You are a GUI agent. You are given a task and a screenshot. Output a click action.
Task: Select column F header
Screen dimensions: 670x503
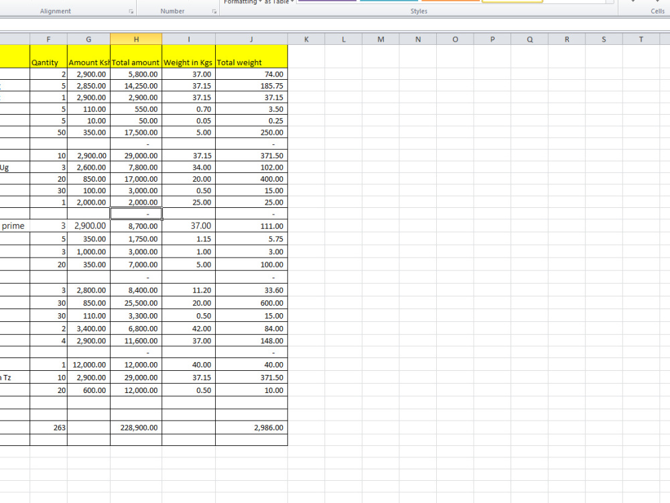click(x=48, y=40)
